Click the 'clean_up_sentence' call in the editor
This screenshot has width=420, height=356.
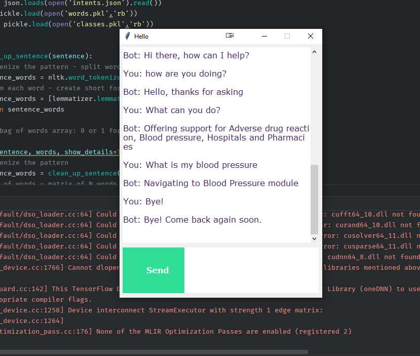point(83,173)
